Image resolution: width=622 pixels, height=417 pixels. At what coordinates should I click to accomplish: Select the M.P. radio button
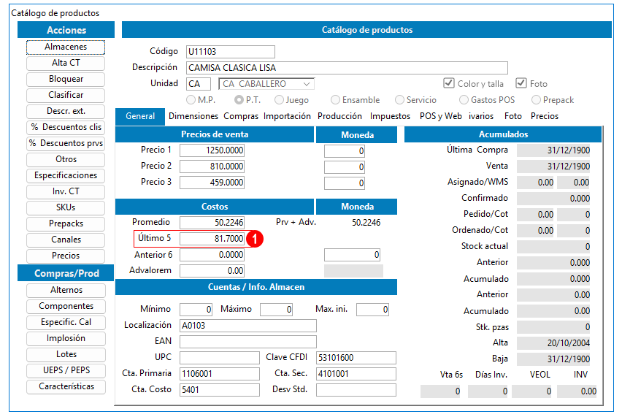pyautogui.click(x=191, y=100)
